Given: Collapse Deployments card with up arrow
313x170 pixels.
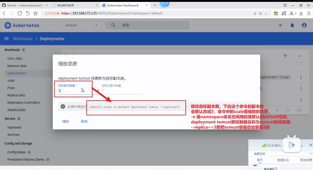Looking at the screenshot, I should coord(299,56).
